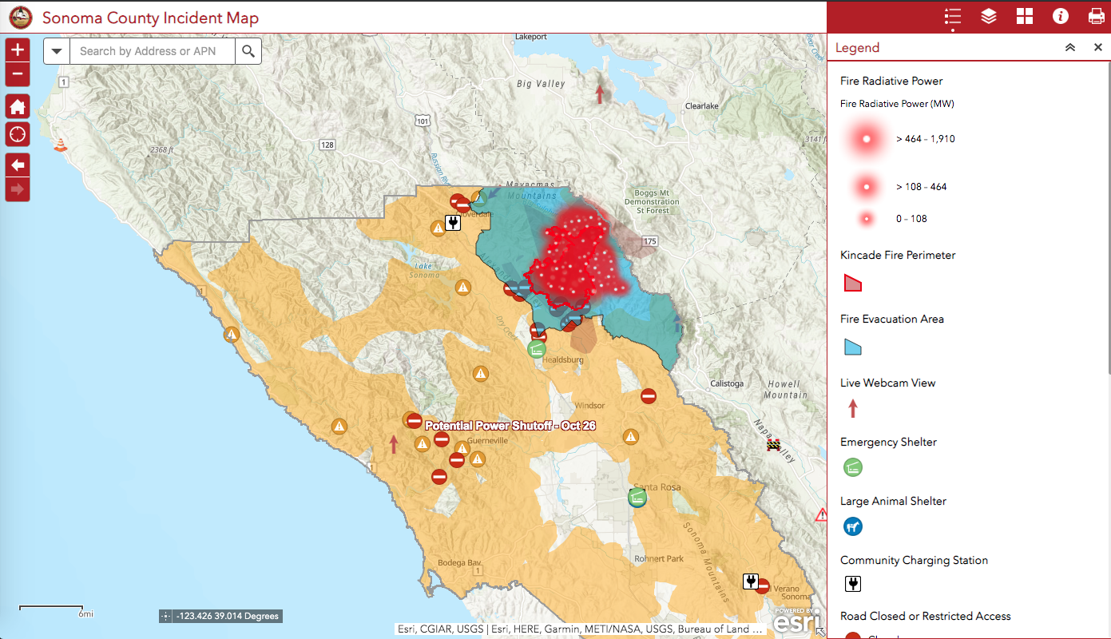1111x639 pixels.
Task: Zoom out of the map
Action: coord(18,75)
